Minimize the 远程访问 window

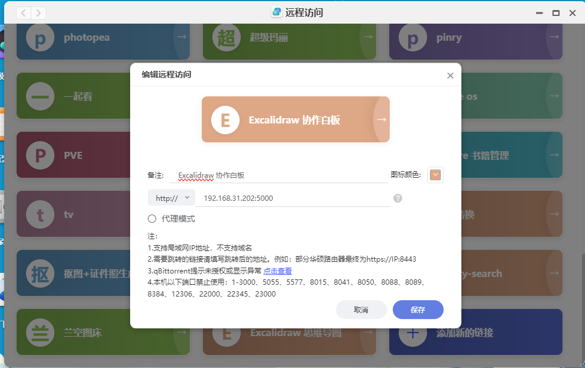tap(539, 13)
